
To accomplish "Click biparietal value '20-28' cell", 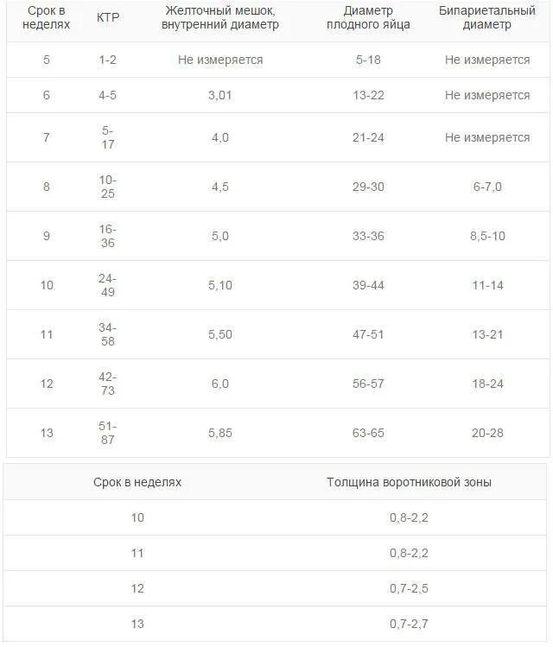I will tap(487, 433).
